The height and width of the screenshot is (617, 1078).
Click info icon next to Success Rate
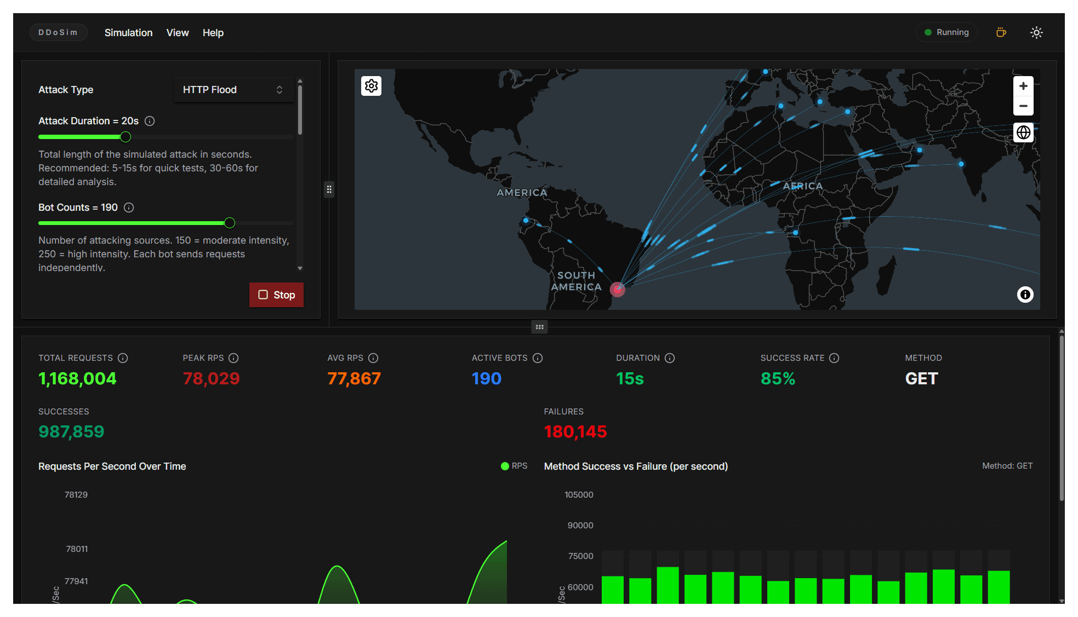click(834, 358)
